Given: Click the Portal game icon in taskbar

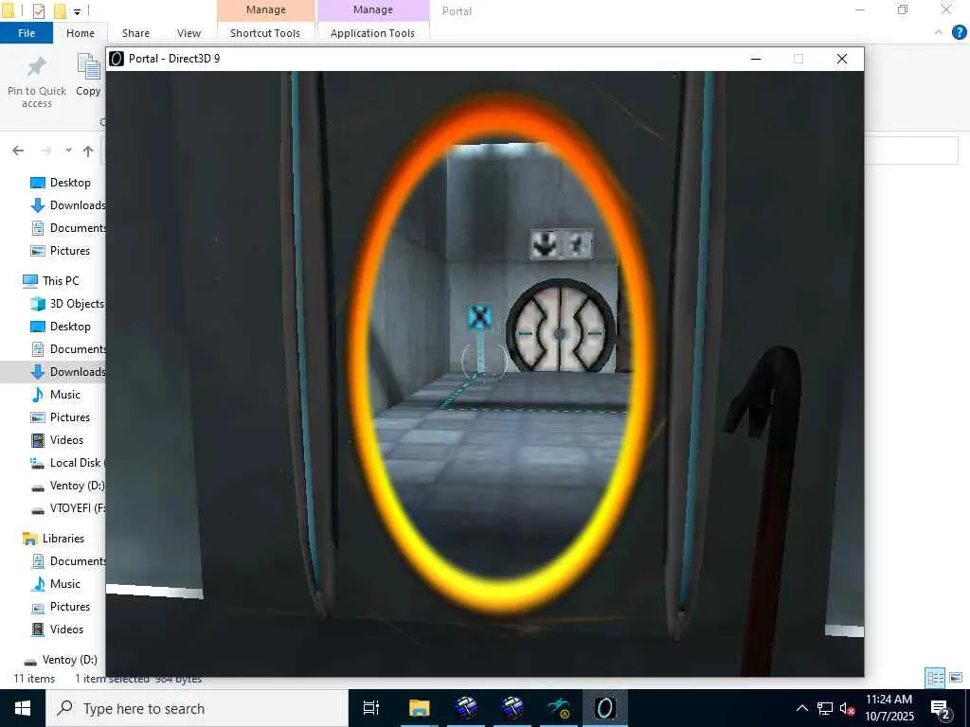Looking at the screenshot, I should click(605, 708).
